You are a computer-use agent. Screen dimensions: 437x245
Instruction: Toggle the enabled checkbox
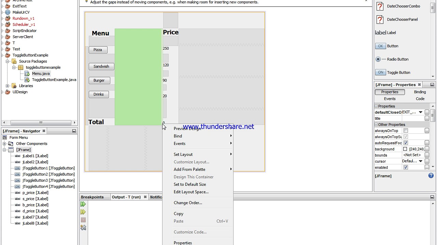point(406,167)
